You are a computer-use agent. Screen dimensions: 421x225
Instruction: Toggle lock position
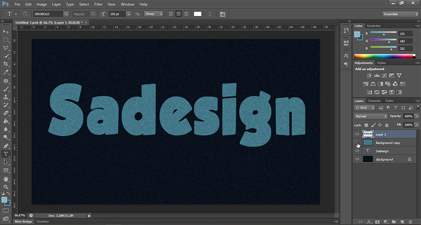pos(380,125)
